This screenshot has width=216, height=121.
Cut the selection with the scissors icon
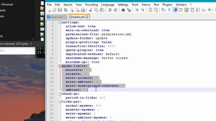tap(90, 10)
